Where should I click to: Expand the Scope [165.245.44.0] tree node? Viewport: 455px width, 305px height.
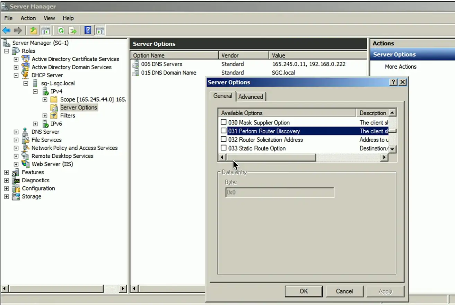pyautogui.click(x=45, y=99)
